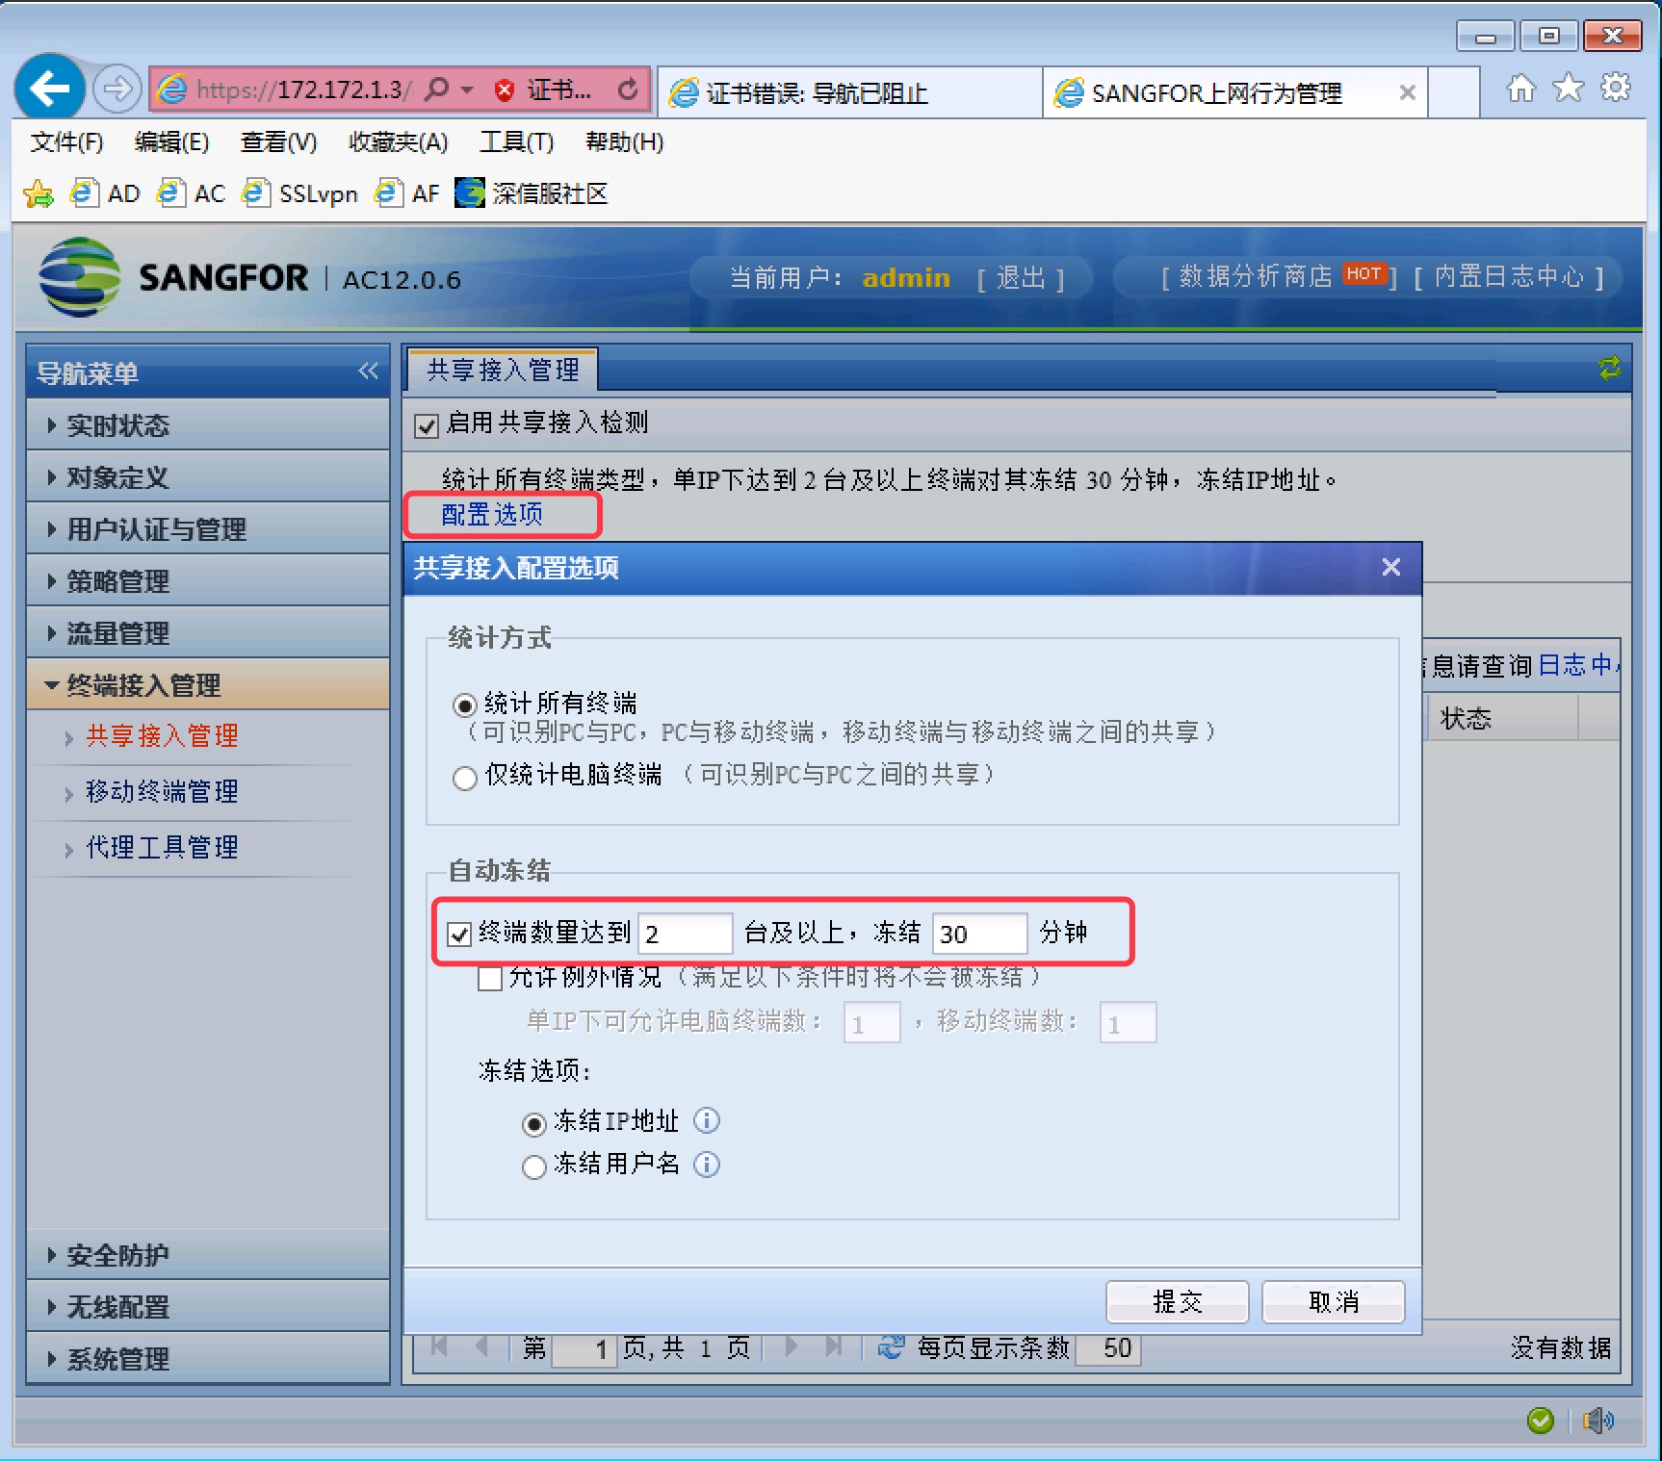Open the 文件(F) menu
Image resolution: width=1662 pixels, height=1461 pixels.
pyautogui.click(x=66, y=142)
